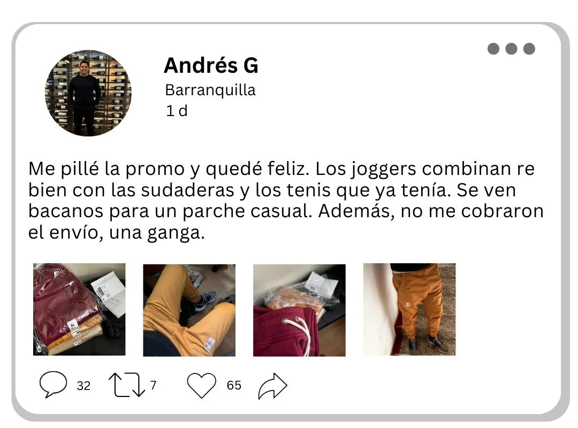The width and height of the screenshot is (578, 428).
Task: Click the 7 reposts count
Action: tap(154, 385)
